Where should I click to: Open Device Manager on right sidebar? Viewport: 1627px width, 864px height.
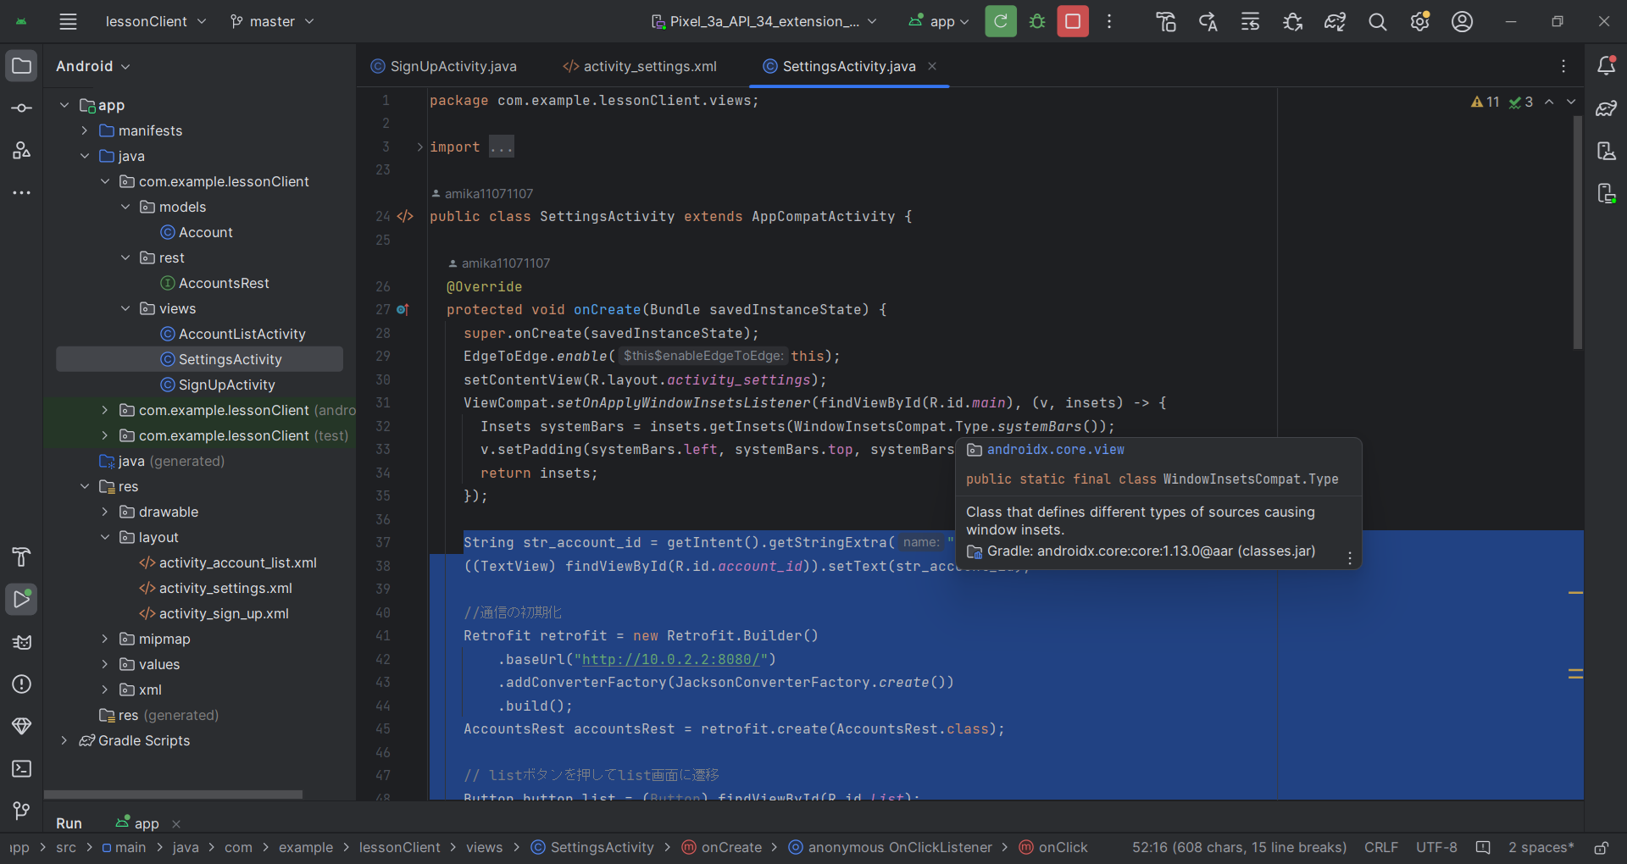(x=1606, y=151)
